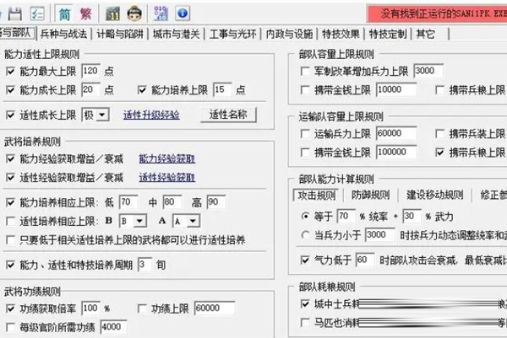The image size is (507, 338).
Task: Click the red SAN11PK.EXE status banner
Action: [x=437, y=13]
